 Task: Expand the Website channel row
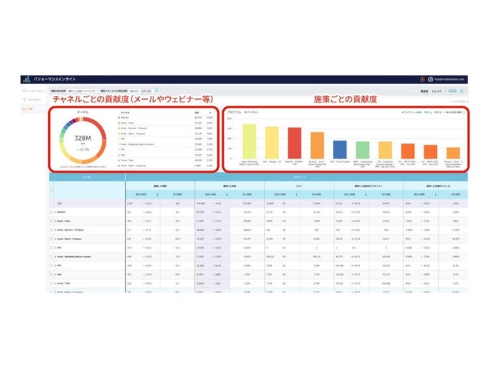pyautogui.click(x=55, y=212)
